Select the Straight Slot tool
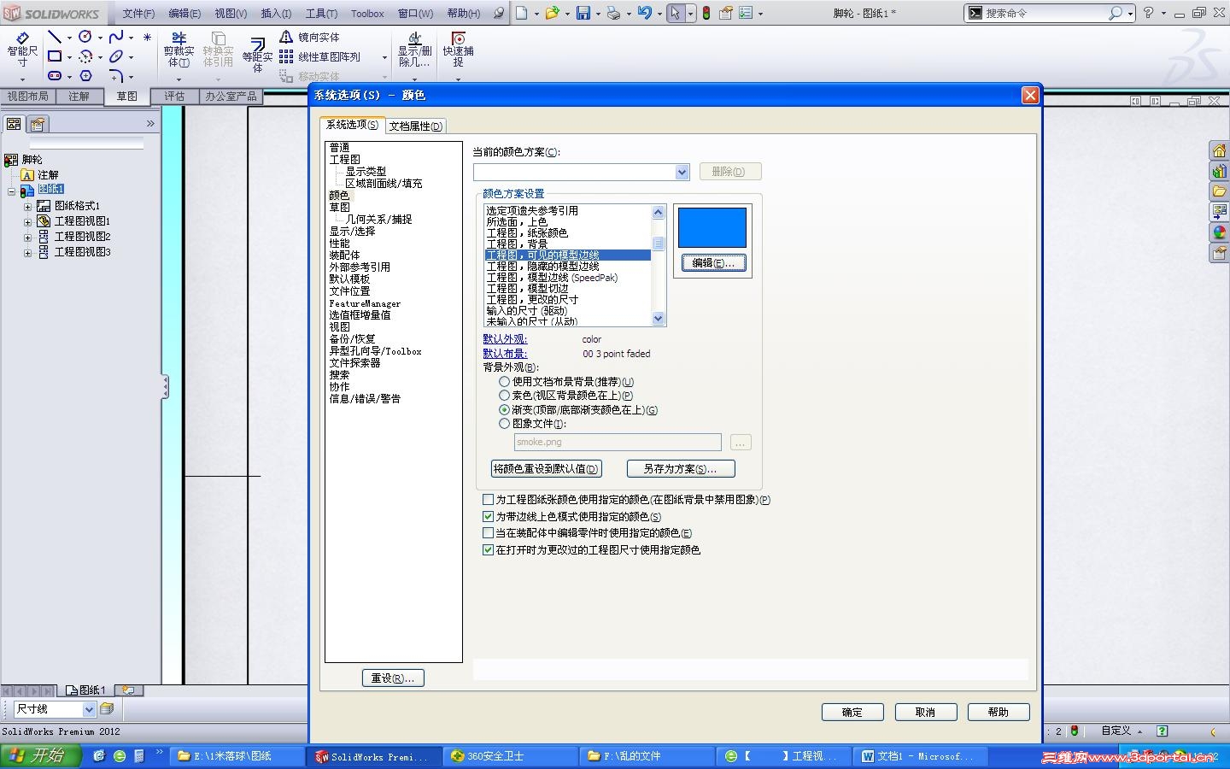1230x769 pixels. click(55, 76)
